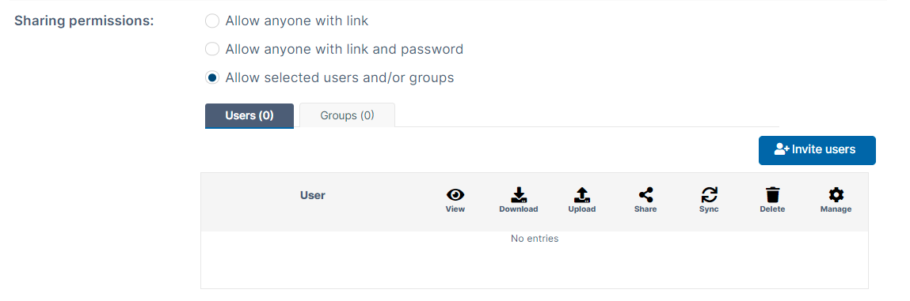The width and height of the screenshot is (910, 301).
Task: Choose 'Allow anyone with link and password' radio
Action: click(212, 49)
